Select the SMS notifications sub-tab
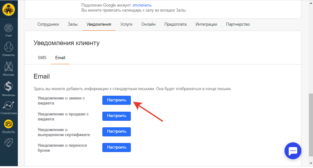 42,58
